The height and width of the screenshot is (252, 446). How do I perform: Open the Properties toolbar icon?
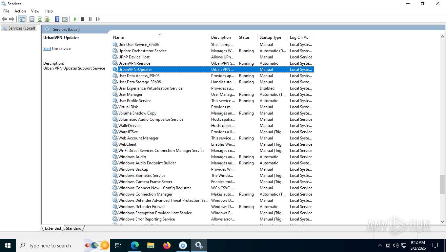[x=32, y=19]
